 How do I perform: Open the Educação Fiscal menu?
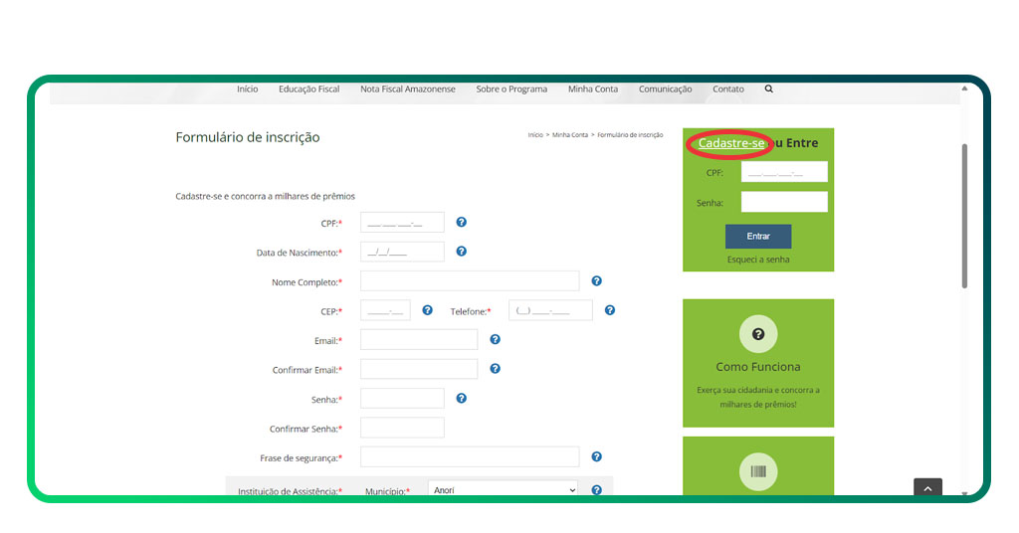[308, 89]
